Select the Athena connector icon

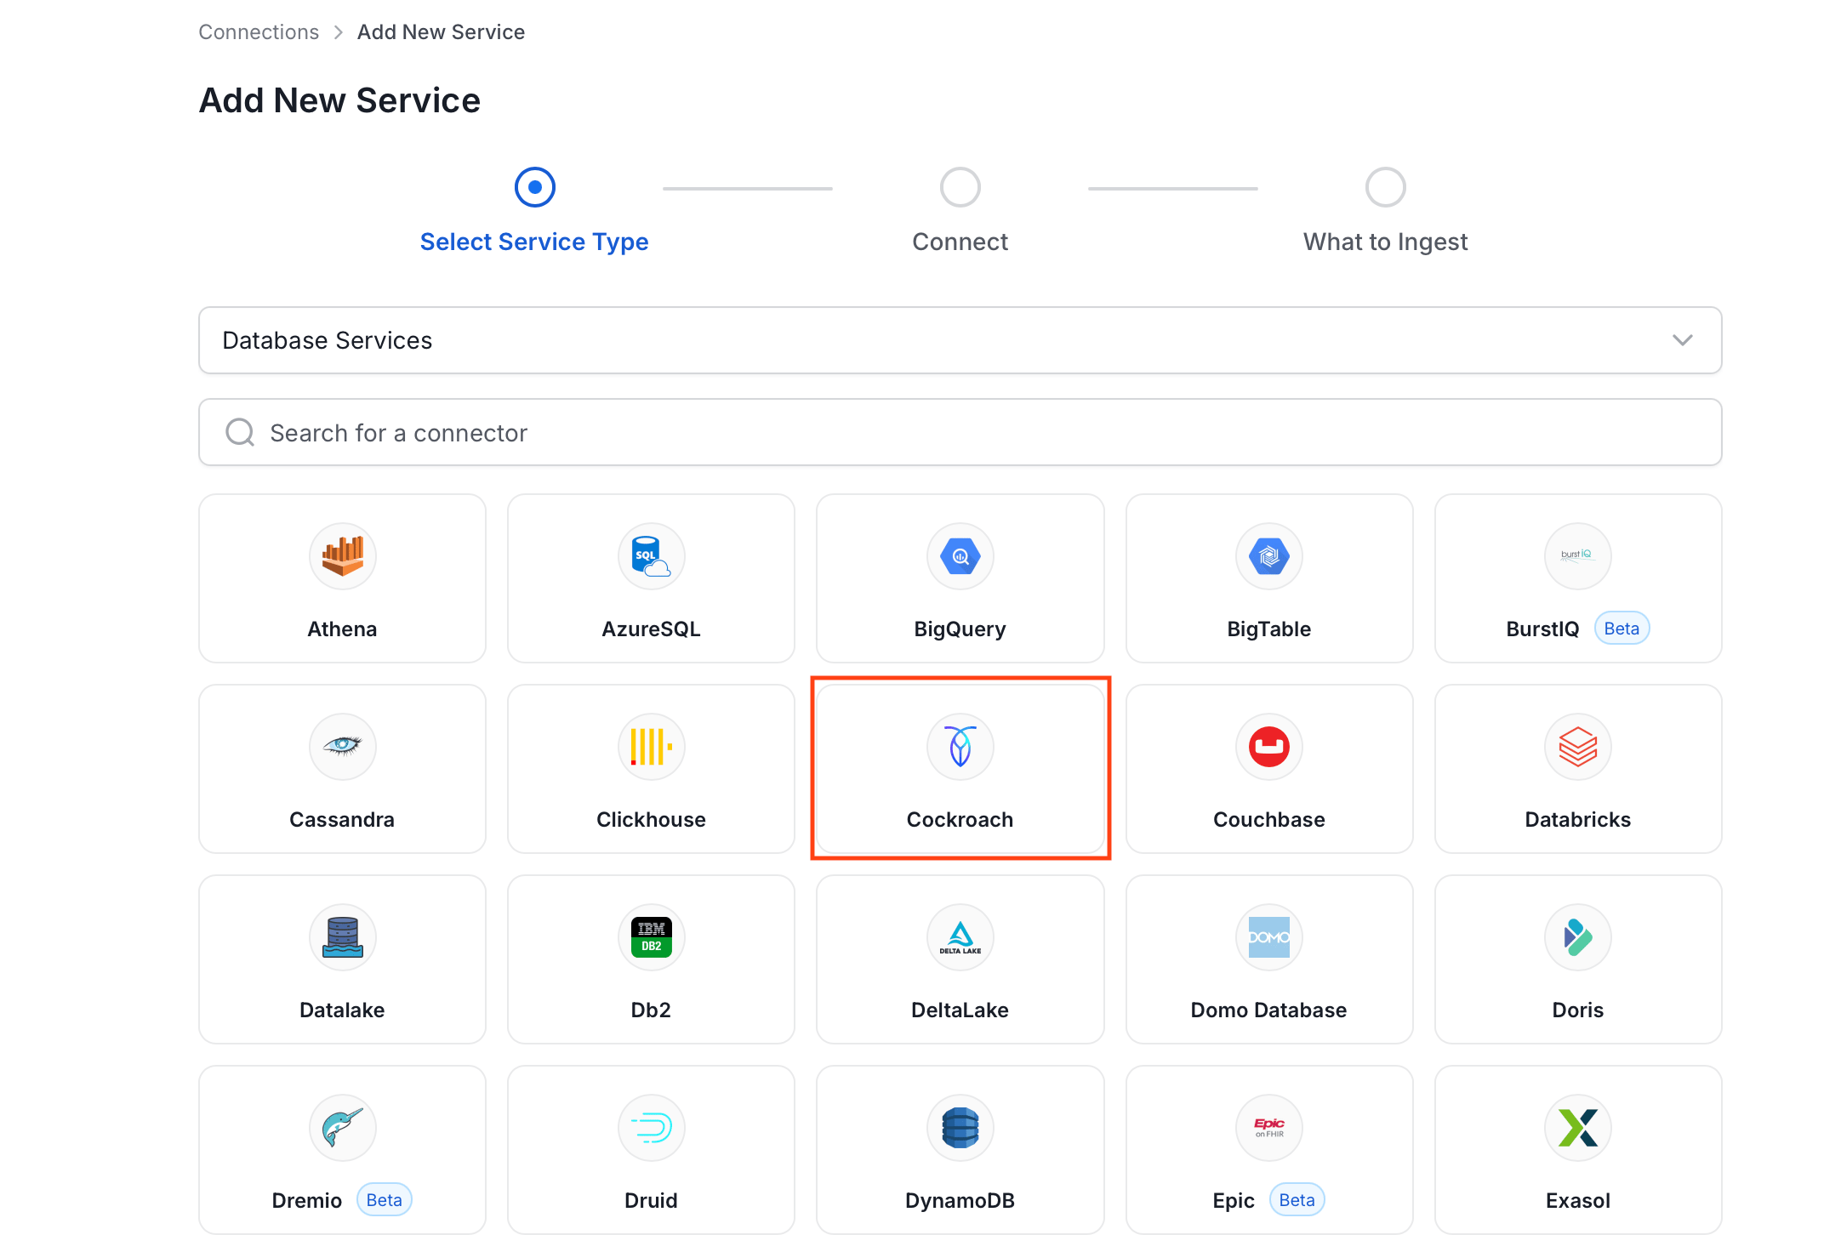[342, 556]
